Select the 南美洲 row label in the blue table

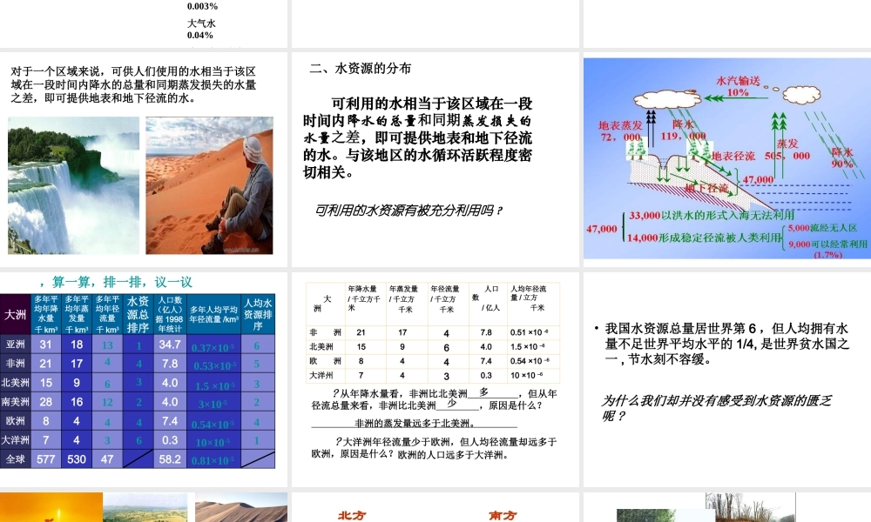click(x=15, y=402)
